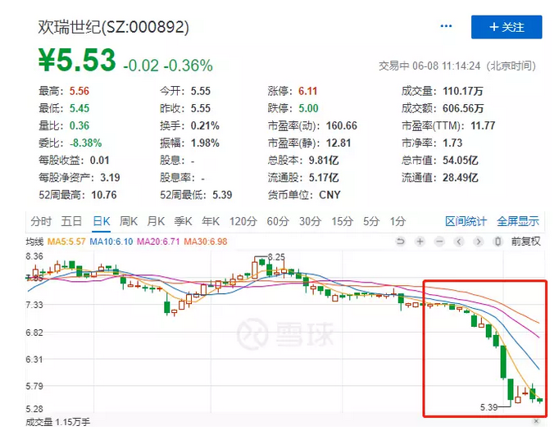Close the volume panel with x icon

(536, 422)
